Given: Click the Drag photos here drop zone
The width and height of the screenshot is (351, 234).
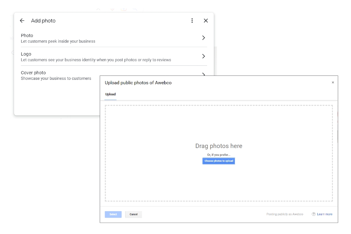Looking at the screenshot, I should pyautogui.click(x=219, y=153).
